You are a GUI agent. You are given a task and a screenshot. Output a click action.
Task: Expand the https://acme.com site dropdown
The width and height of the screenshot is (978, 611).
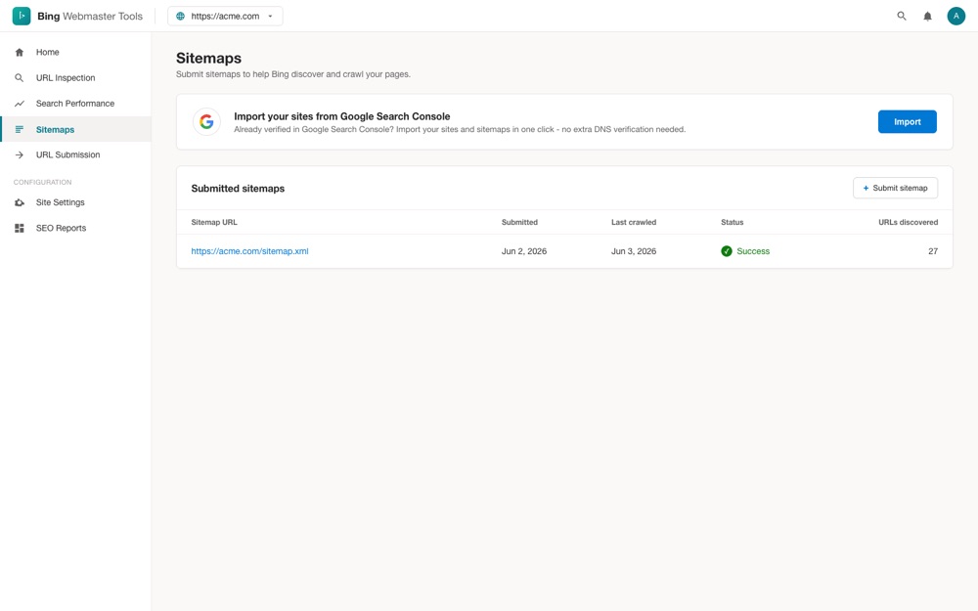225,17
